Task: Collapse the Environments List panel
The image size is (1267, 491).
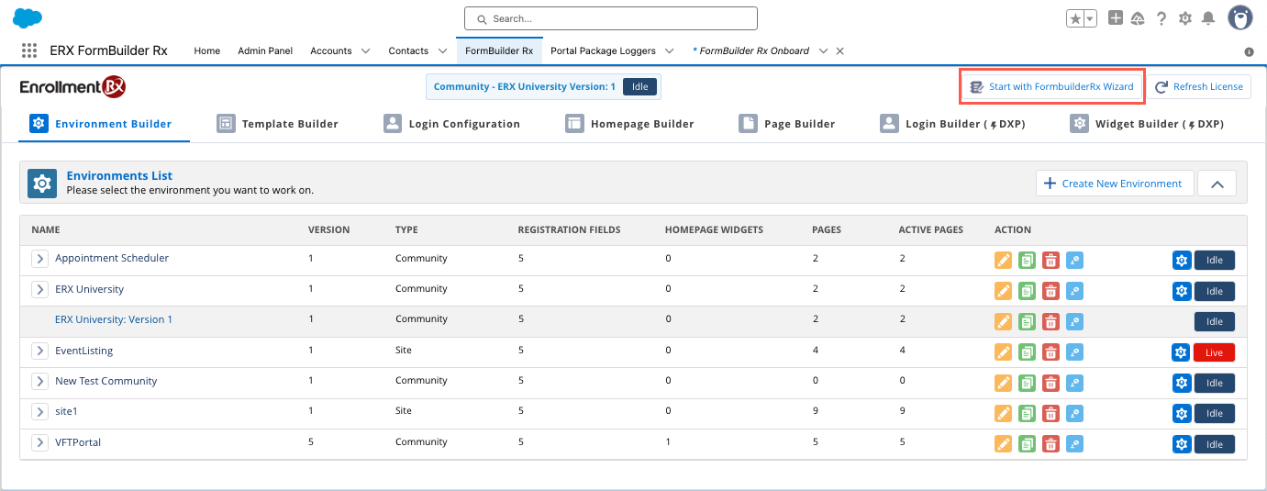Action: [1217, 184]
